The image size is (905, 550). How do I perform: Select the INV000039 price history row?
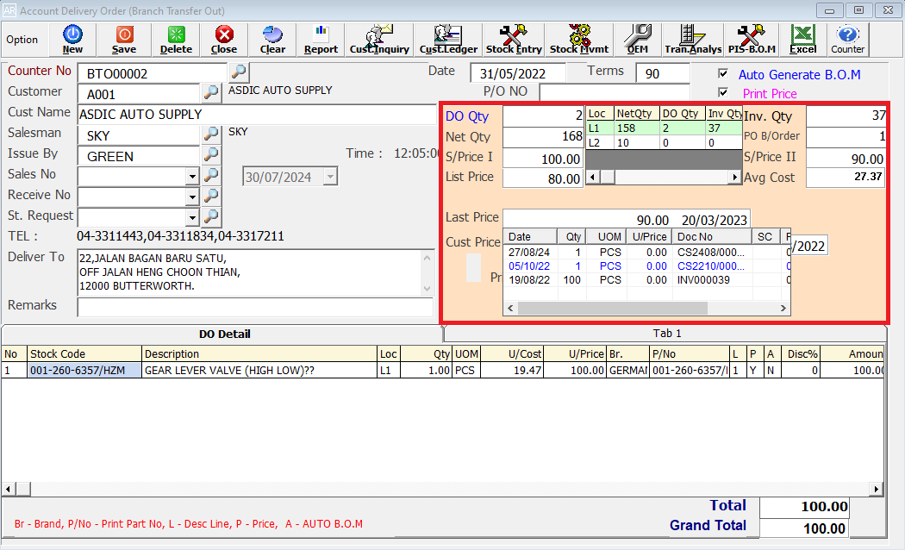646,280
